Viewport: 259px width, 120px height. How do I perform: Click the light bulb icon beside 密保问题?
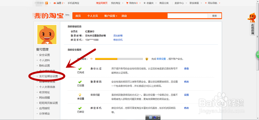pyautogui.click(x=80, y=95)
